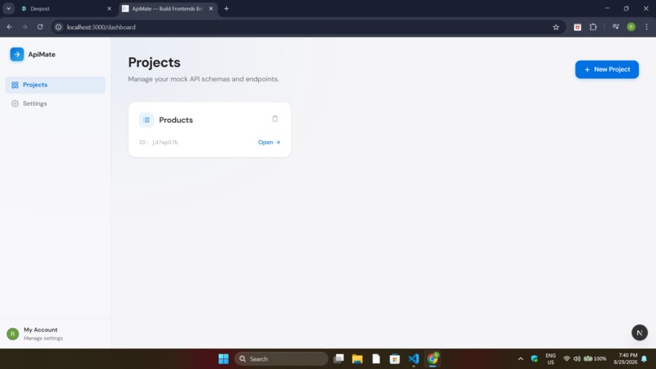Click the Products project title
The image size is (656, 369).
point(176,121)
